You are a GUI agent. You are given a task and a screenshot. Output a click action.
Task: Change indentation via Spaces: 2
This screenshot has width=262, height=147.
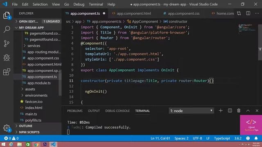181,138
